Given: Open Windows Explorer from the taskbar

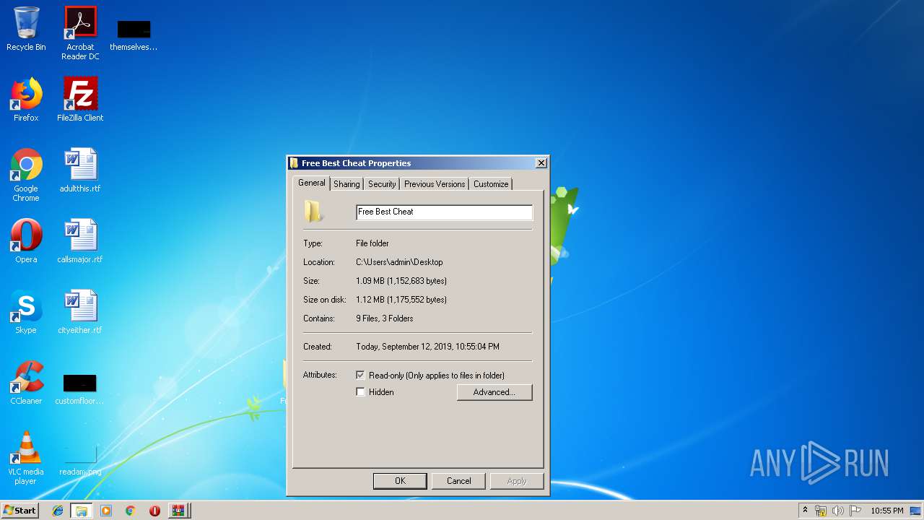Looking at the screenshot, I should coord(82,511).
